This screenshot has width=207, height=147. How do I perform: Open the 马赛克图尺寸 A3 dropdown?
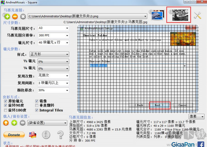pyautogui.click(x=54, y=28)
